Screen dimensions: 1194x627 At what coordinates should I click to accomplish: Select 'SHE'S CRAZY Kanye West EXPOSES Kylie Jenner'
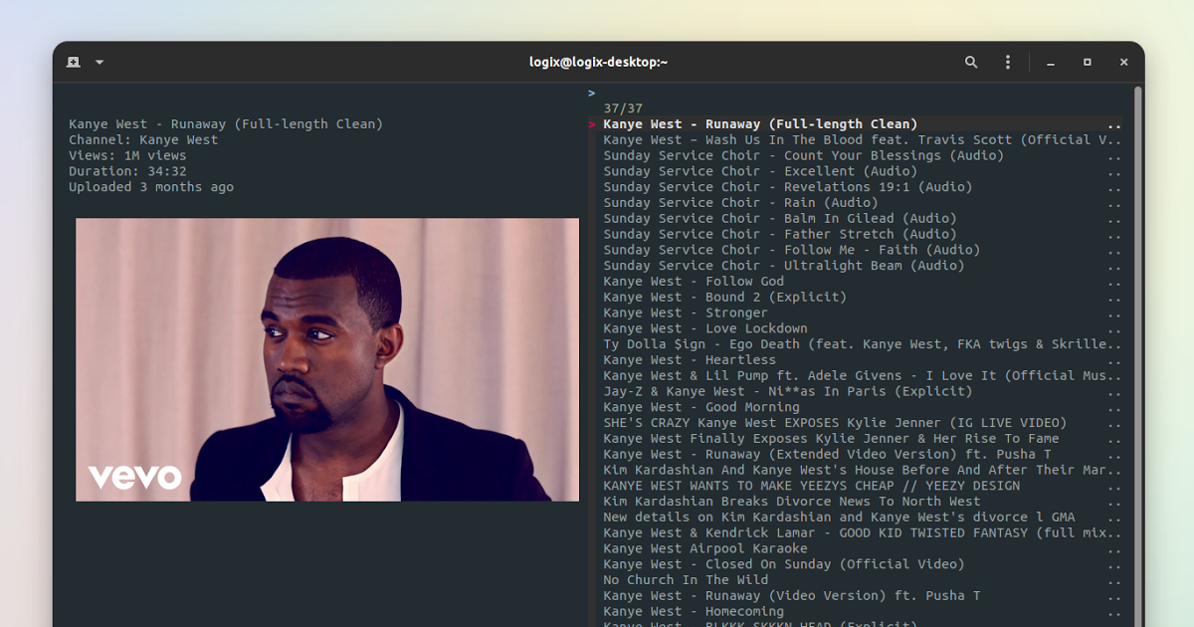tap(862, 423)
